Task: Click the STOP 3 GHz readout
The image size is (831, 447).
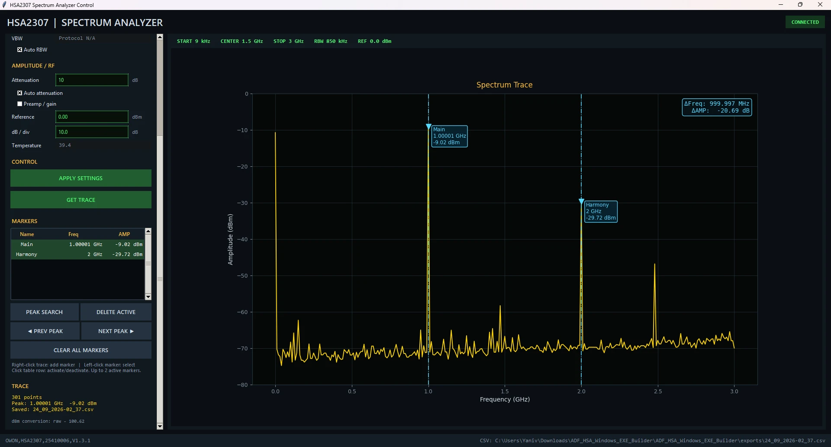Action: pos(289,41)
